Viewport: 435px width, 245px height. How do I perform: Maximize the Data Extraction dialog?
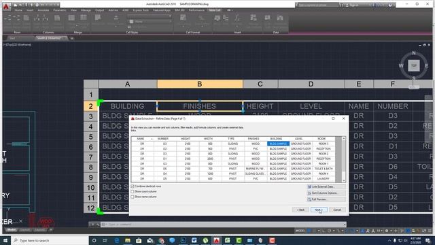[333, 118]
